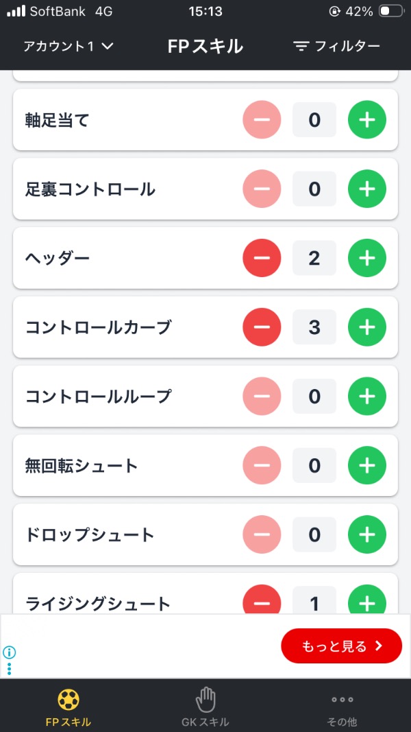This screenshot has width=411, height=732.
Task: Add one to 無回転シュート skill
Action: click(x=367, y=466)
